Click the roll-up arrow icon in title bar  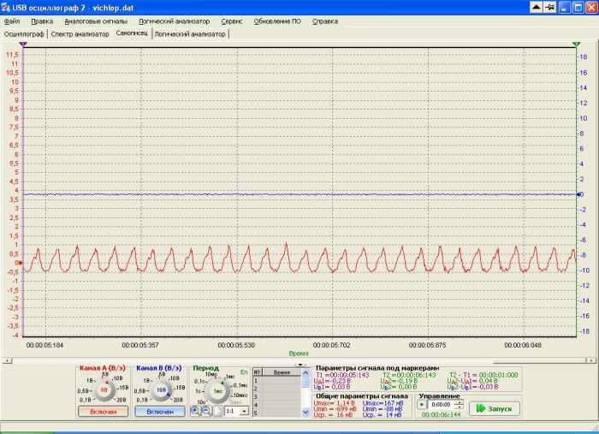coord(536,7)
